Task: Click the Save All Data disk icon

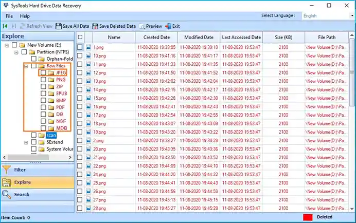Action: [x=59, y=26]
